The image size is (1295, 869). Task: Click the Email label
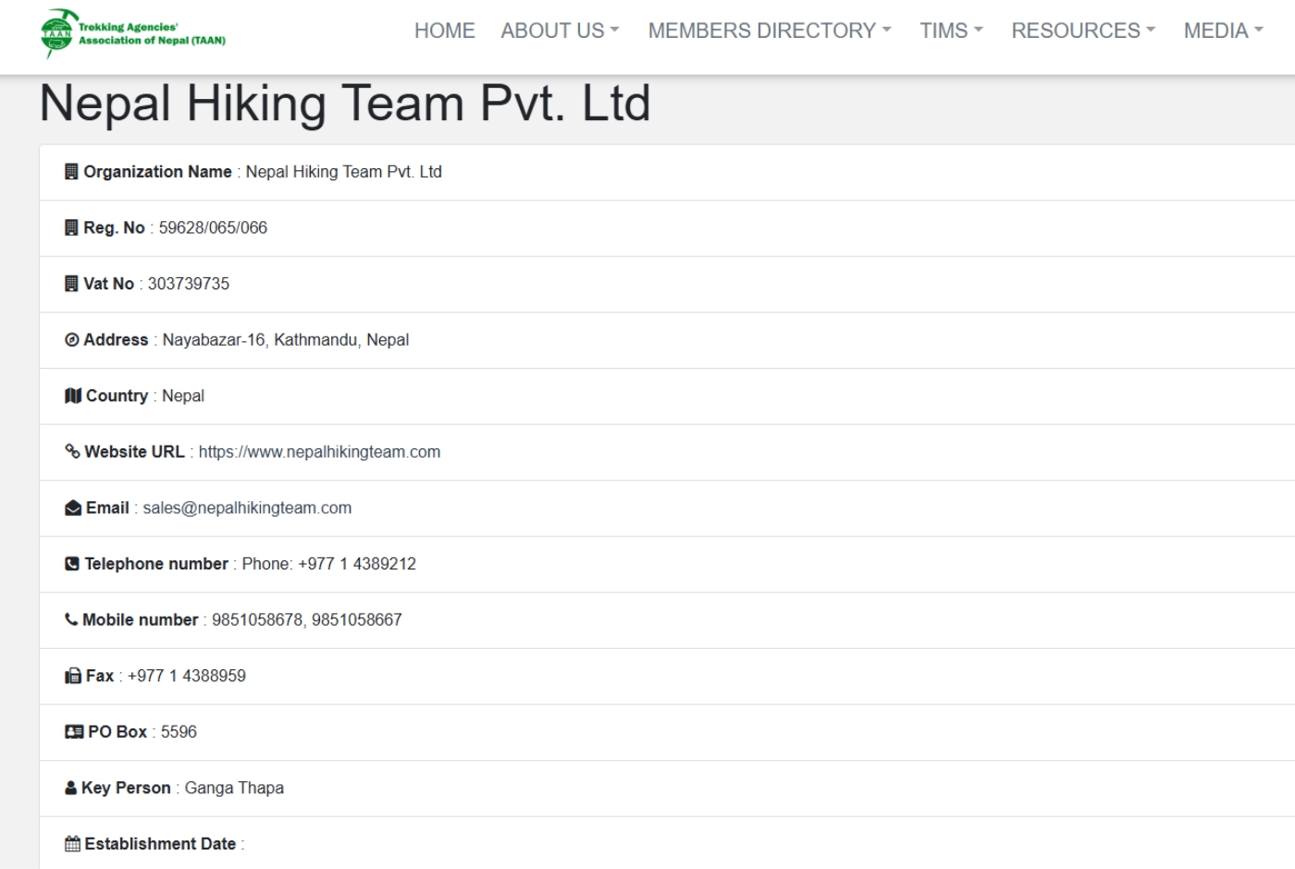click(107, 508)
